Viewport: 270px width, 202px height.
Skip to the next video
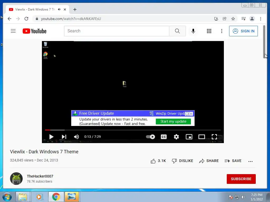click(x=64, y=137)
